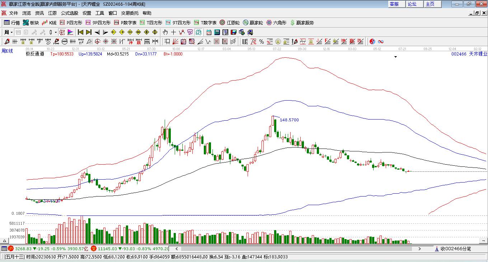Click the blue infinity icon
The image size is (488, 262).
(381, 42)
